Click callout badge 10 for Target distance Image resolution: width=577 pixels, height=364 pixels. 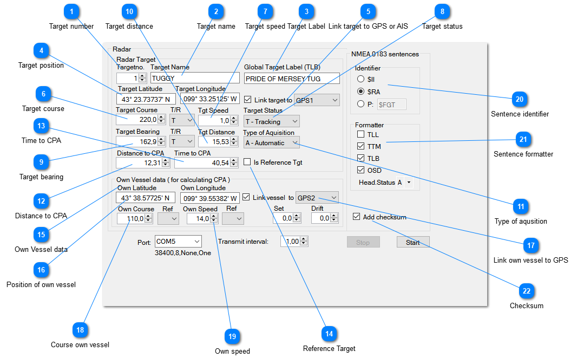point(129,11)
